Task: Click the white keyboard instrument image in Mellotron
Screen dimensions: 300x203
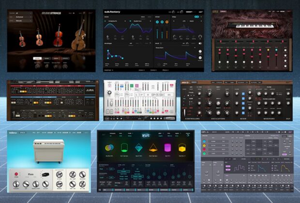Action: tap(49, 151)
